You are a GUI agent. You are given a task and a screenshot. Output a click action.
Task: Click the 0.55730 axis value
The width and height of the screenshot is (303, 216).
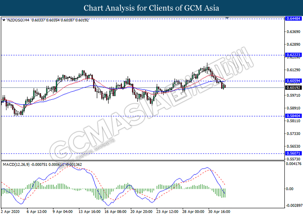tap(293, 159)
